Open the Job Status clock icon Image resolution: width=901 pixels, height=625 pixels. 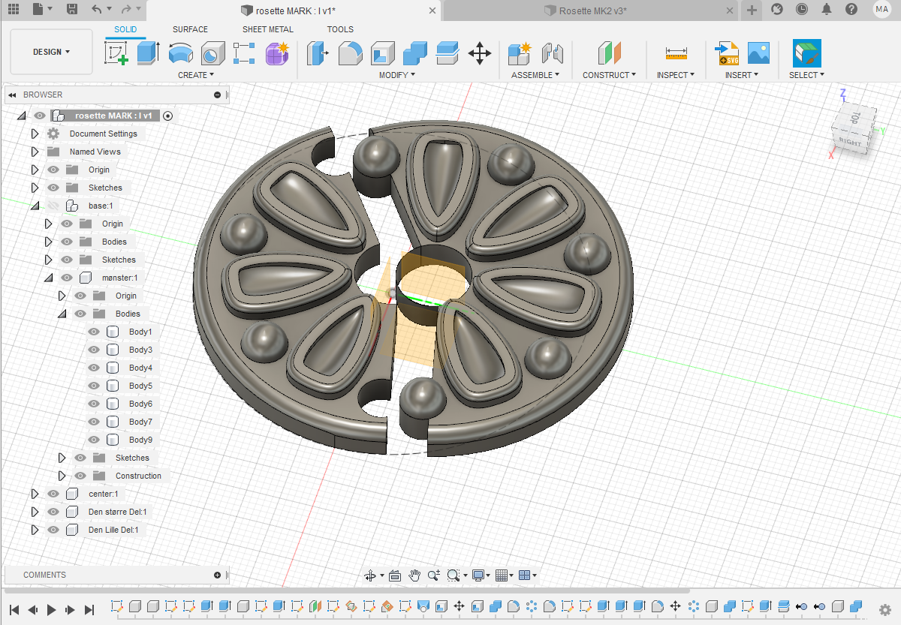802,9
